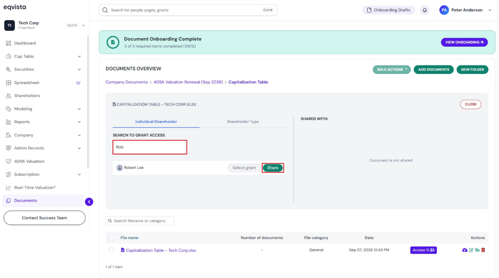Click Share button for Robert Lee

tap(273, 167)
